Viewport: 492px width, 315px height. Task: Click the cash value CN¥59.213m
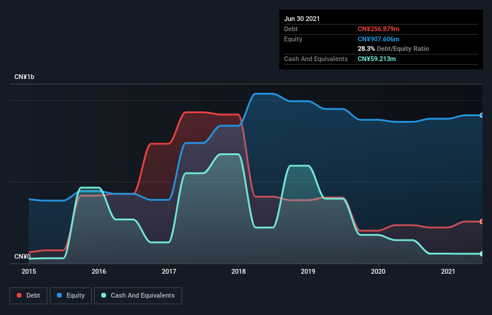[x=376, y=59]
